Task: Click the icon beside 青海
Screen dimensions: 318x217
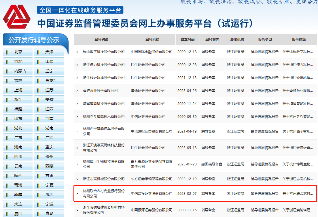Action: coord(7,185)
